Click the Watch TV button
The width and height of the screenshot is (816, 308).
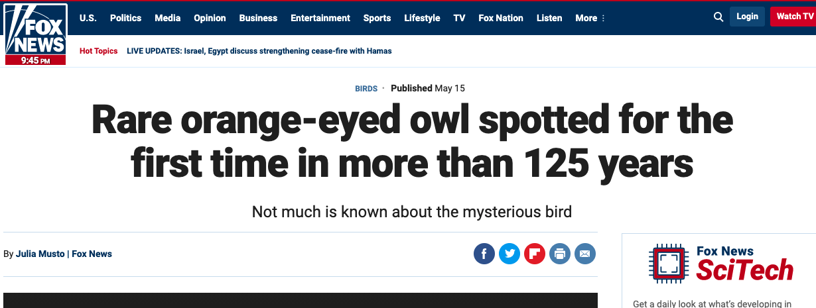(x=793, y=17)
